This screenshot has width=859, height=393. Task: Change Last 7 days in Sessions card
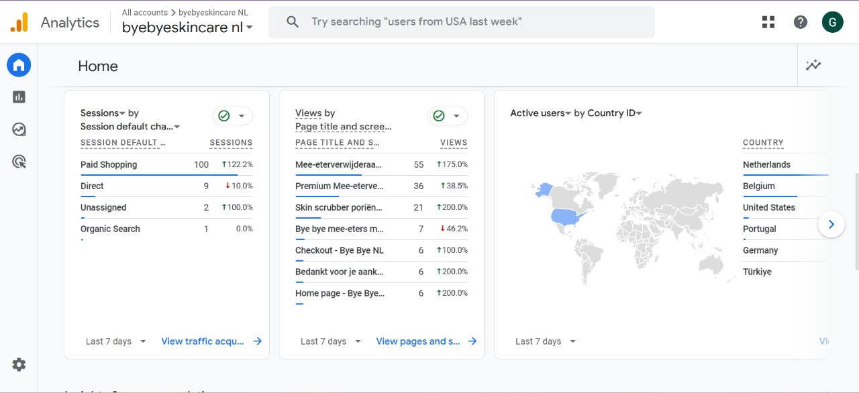[116, 341]
